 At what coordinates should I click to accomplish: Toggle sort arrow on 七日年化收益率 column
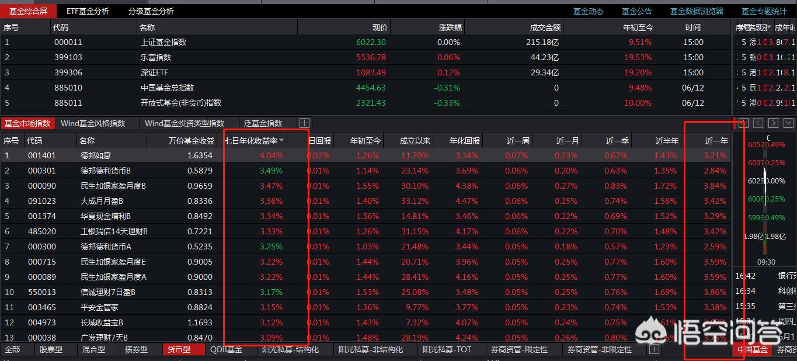(282, 141)
